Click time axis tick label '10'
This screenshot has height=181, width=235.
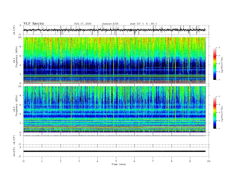tap(209, 161)
